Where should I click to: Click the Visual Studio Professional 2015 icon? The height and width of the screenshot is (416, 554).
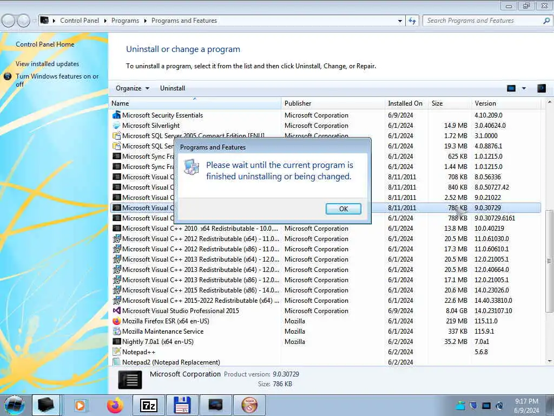[x=116, y=310]
